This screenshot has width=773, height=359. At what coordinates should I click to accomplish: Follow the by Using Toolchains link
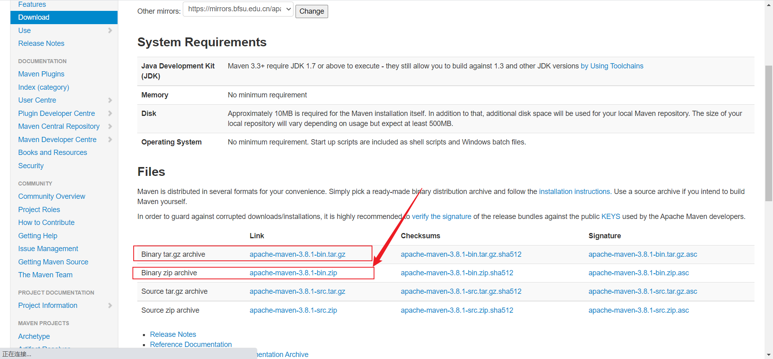tap(612, 66)
